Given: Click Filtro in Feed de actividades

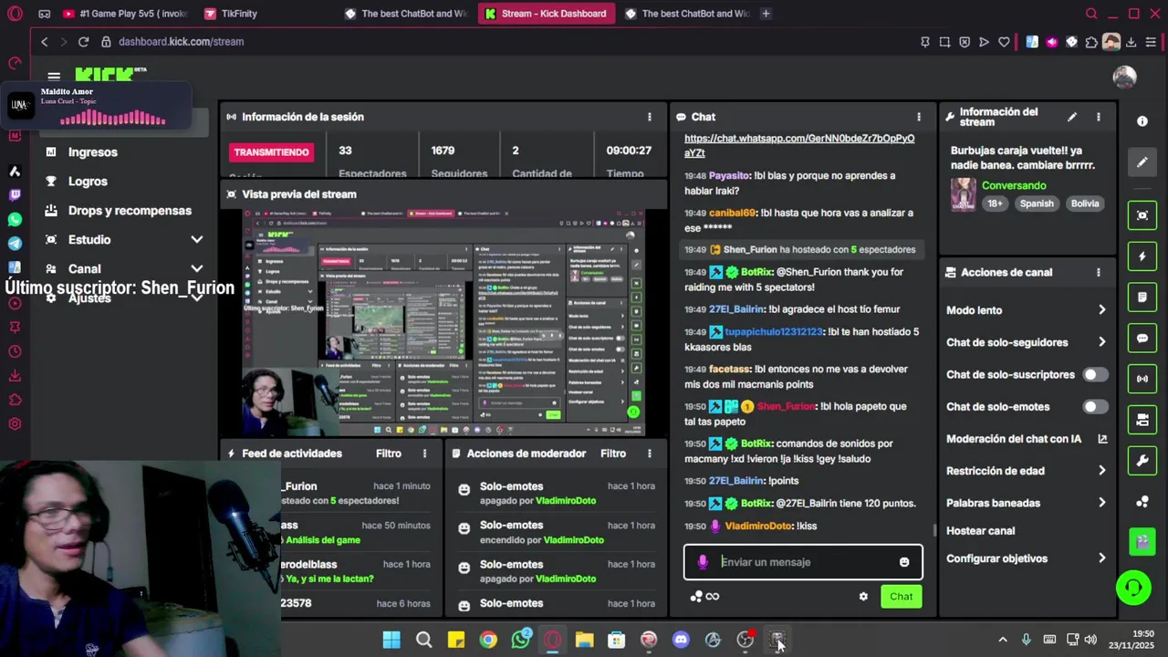Looking at the screenshot, I should pos(389,454).
